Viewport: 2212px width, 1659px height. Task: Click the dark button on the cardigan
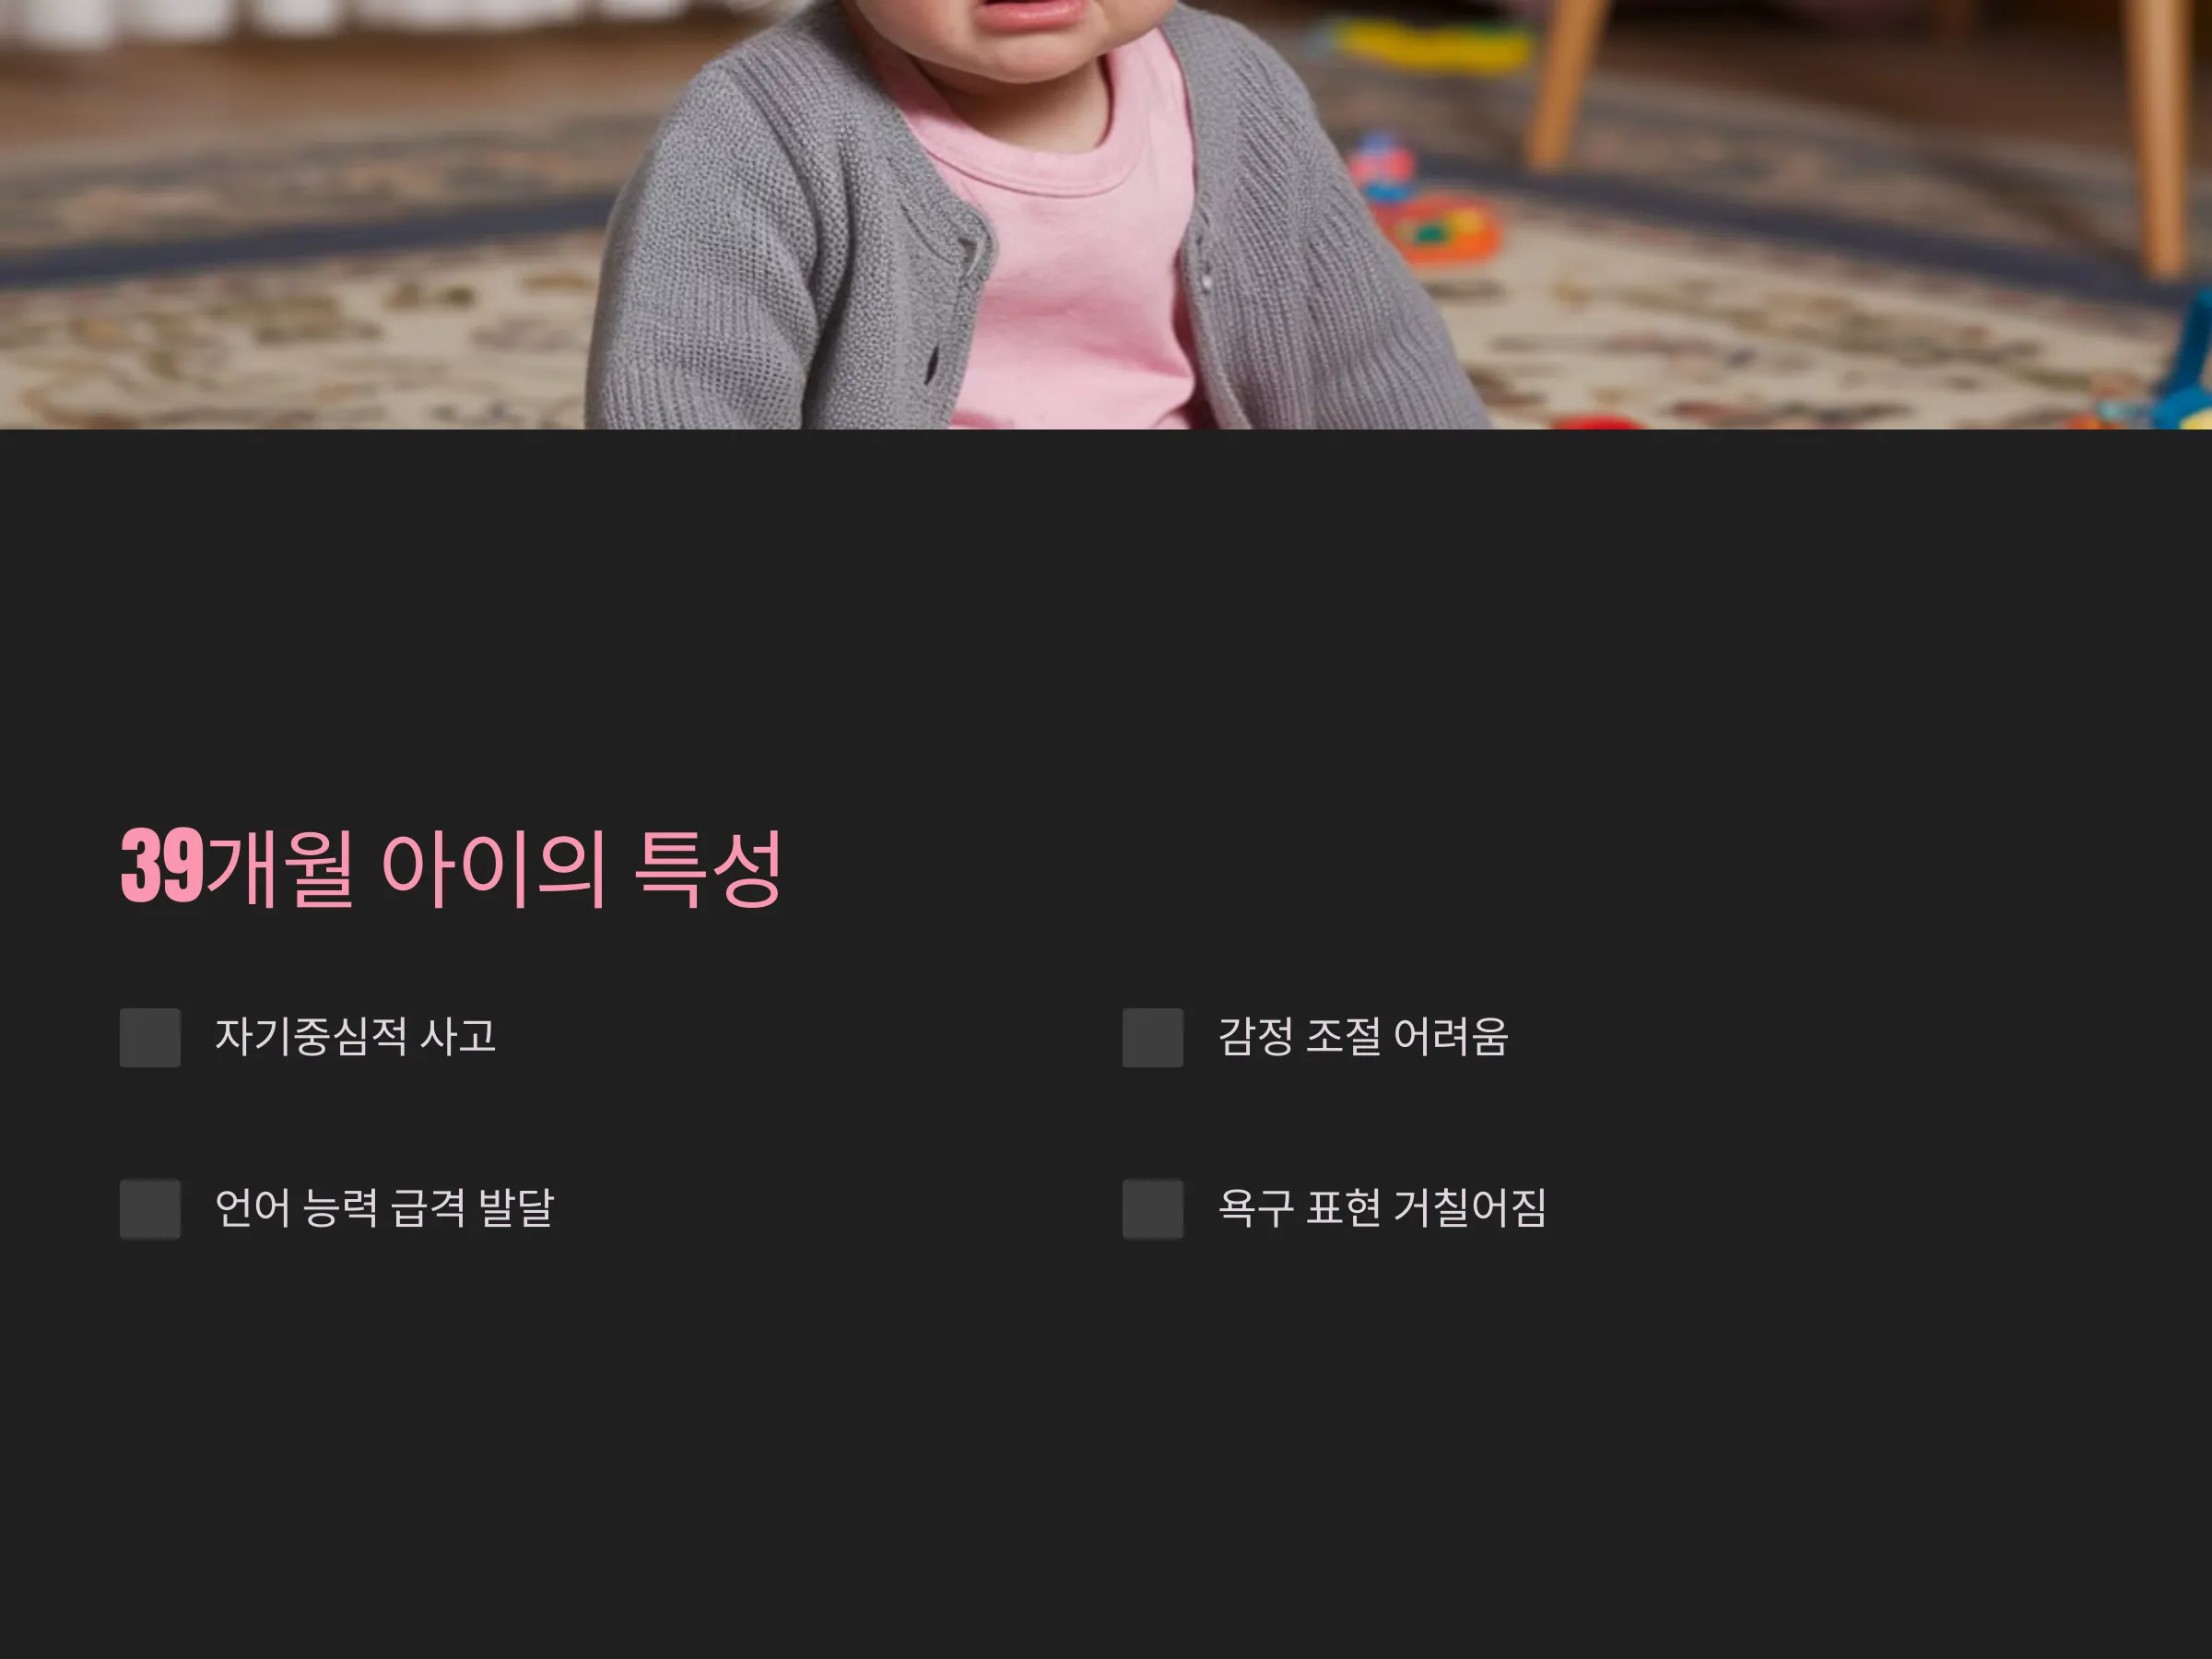pos(933,366)
